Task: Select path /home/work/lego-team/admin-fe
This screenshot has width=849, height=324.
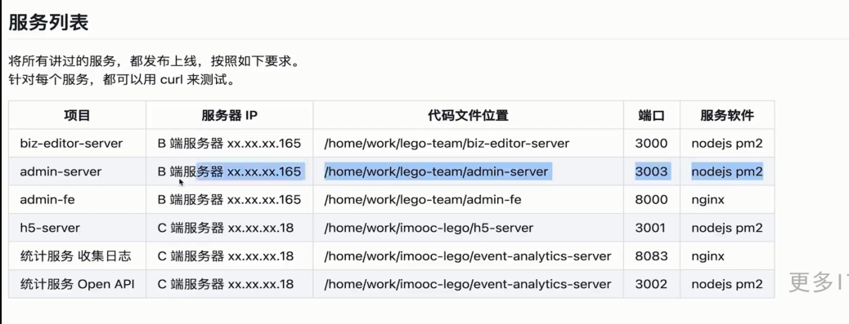Action: coord(422,200)
